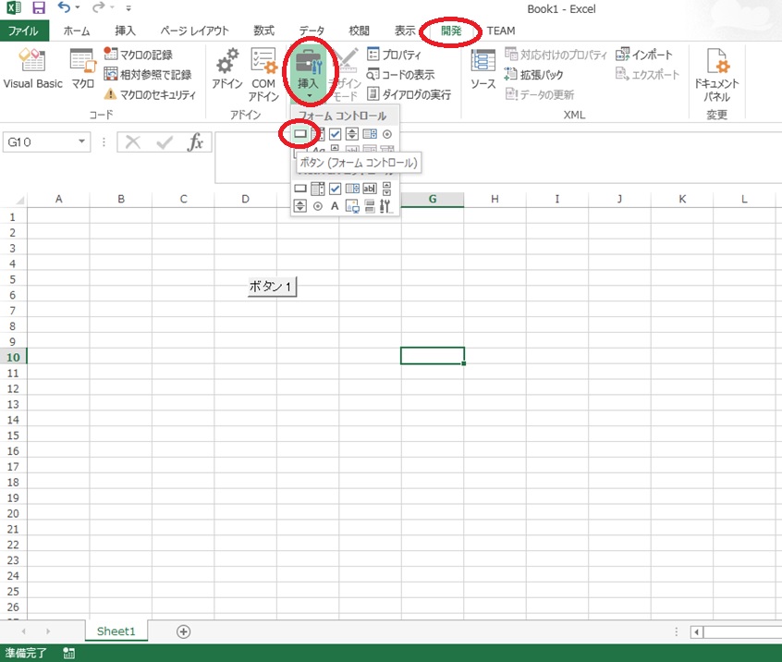Open the ファイル tab
The image size is (782, 662).
click(23, 31)
